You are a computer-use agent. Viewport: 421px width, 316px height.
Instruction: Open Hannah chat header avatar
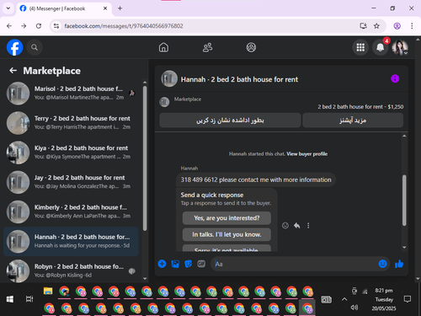point(169,78)
